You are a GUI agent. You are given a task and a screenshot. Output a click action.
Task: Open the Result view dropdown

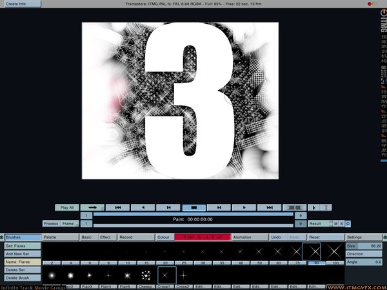(x=321, y=224)
